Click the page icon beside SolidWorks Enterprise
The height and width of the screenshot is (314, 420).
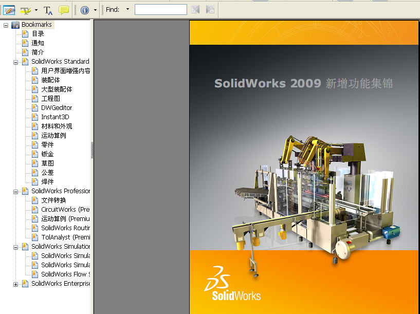click(x=25, y=283)
